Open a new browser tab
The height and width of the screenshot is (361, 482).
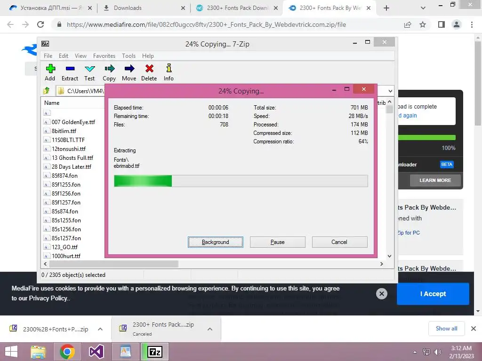pos(386,8)
